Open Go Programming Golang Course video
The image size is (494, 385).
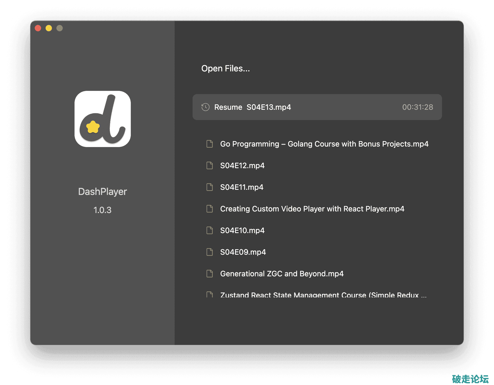click(x=324, y=144)
